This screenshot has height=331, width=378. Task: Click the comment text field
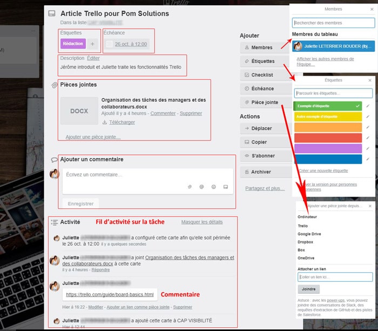pyautogui.click(x=148, y=181)
